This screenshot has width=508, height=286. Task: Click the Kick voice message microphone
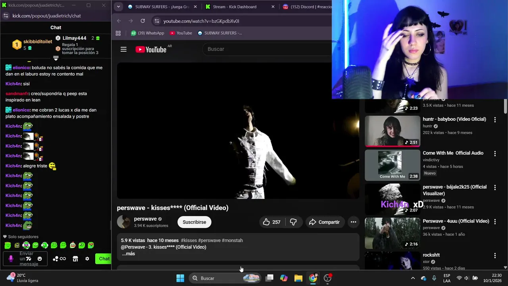11,259
